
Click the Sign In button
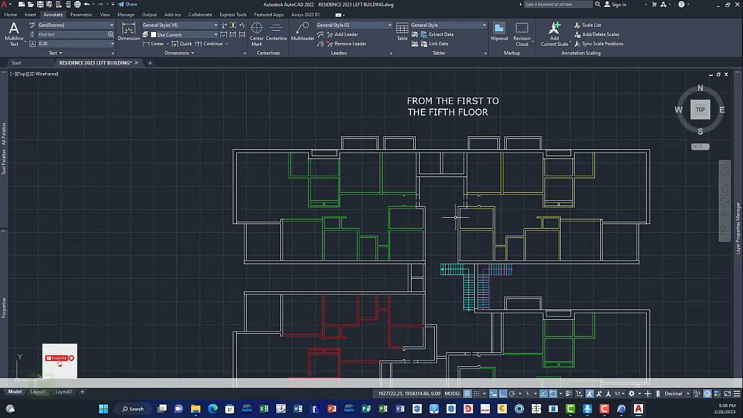[615, 5]
